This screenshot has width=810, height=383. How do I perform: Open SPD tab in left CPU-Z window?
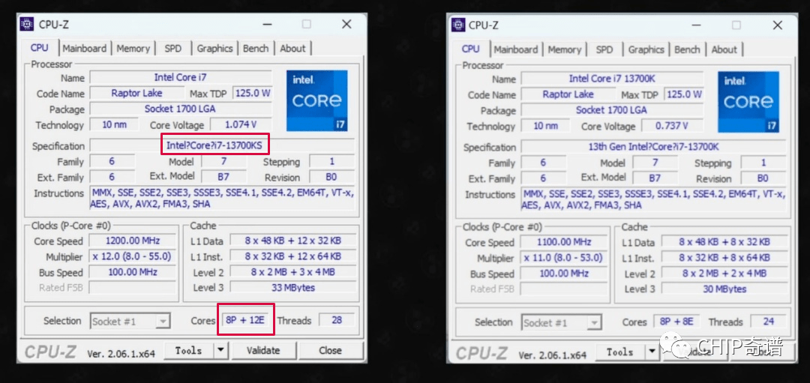point(172,49)
